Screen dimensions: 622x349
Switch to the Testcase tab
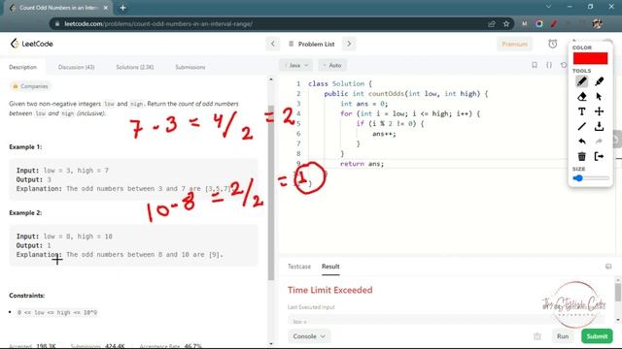(x=299, y=267)
